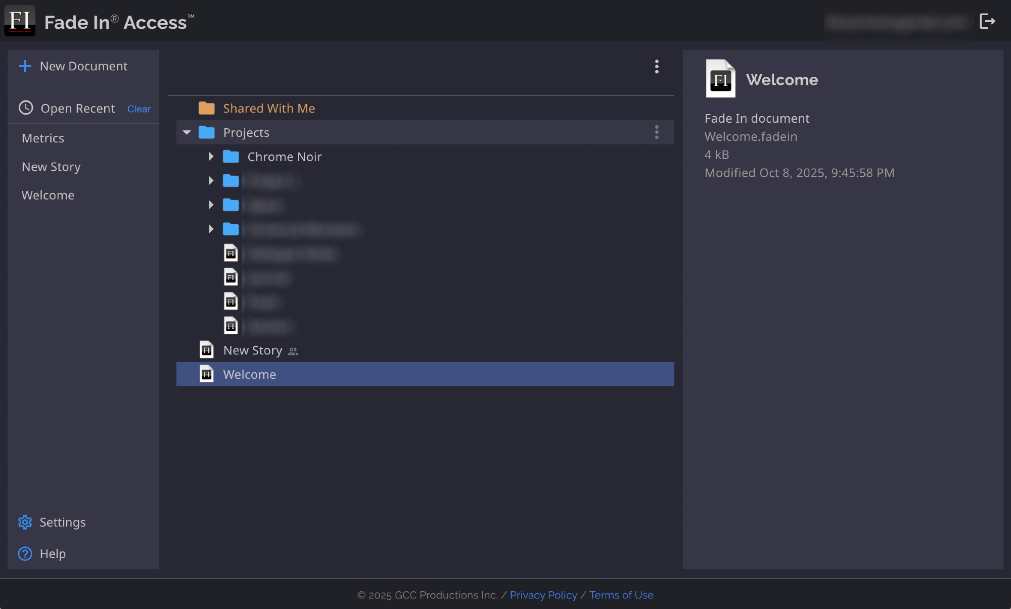Open the Terms of Use link
The image size is (1011, 609).
coord(621,595)
